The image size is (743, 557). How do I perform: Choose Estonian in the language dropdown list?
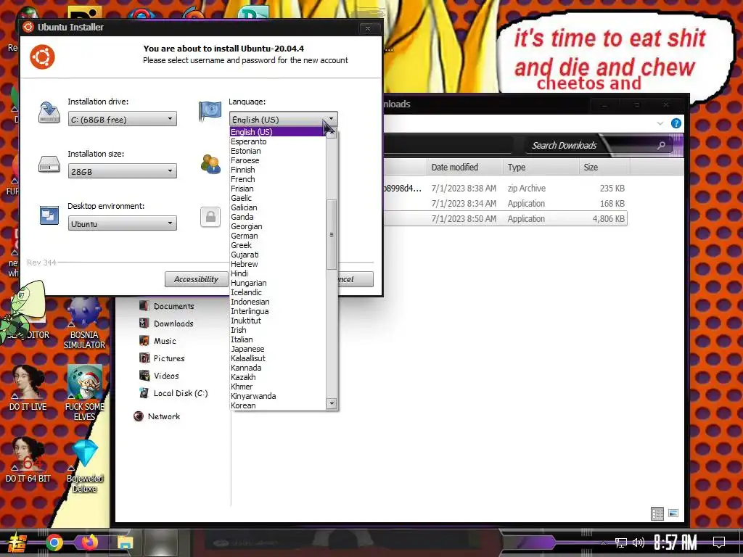245,151
